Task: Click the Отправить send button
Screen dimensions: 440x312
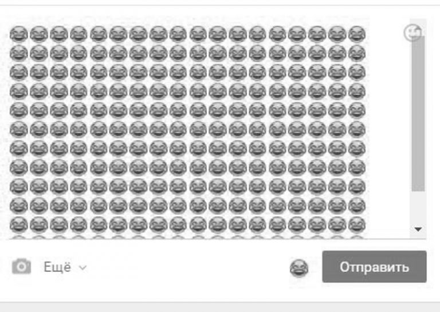Action: [374, 267]
